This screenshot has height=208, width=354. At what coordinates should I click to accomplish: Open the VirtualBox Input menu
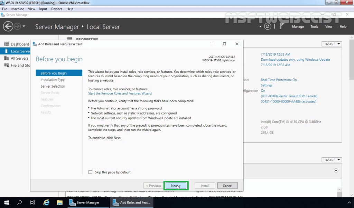click(43, 9)
